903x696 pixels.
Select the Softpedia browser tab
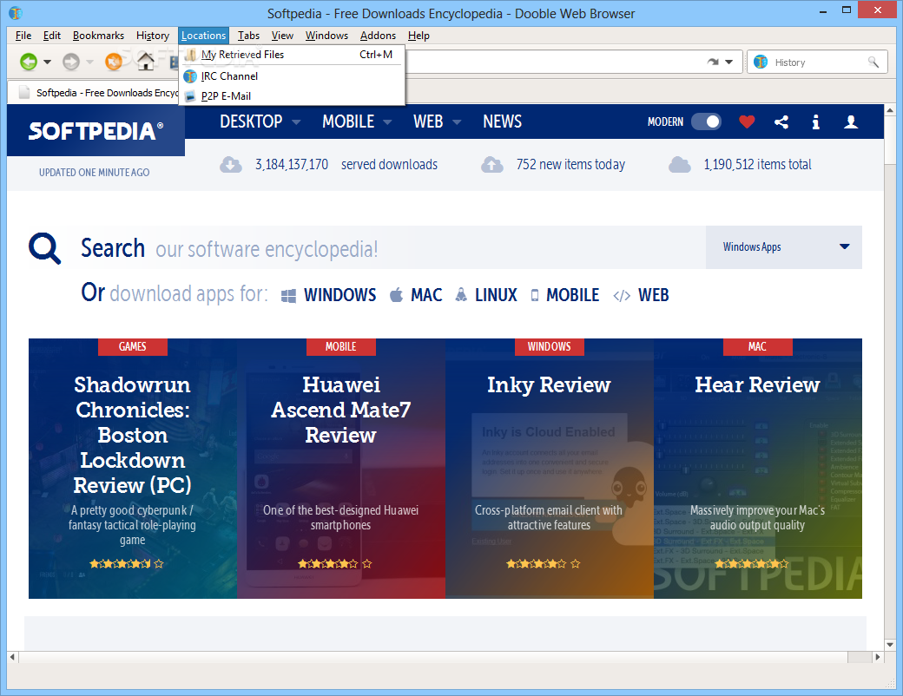coord(95,93)
